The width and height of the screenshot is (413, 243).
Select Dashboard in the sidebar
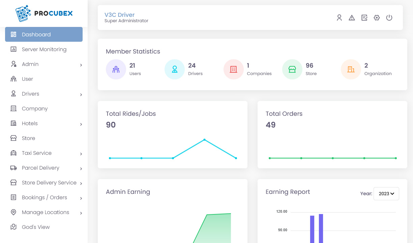[44, 34]
